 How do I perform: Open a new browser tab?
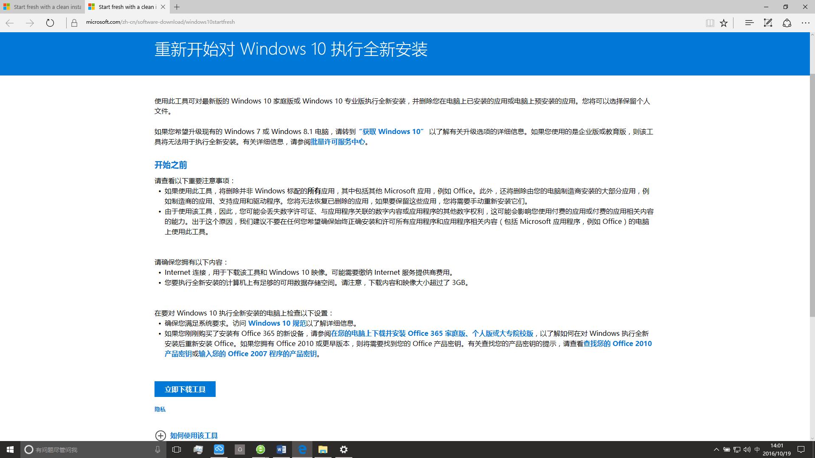pyautogui.click(x=177, y=7)
